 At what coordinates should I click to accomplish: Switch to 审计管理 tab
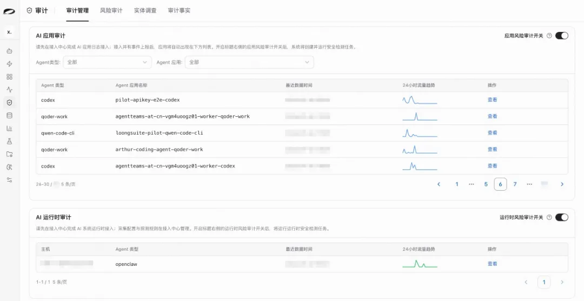pyautogui.click(x=77, y=10)
